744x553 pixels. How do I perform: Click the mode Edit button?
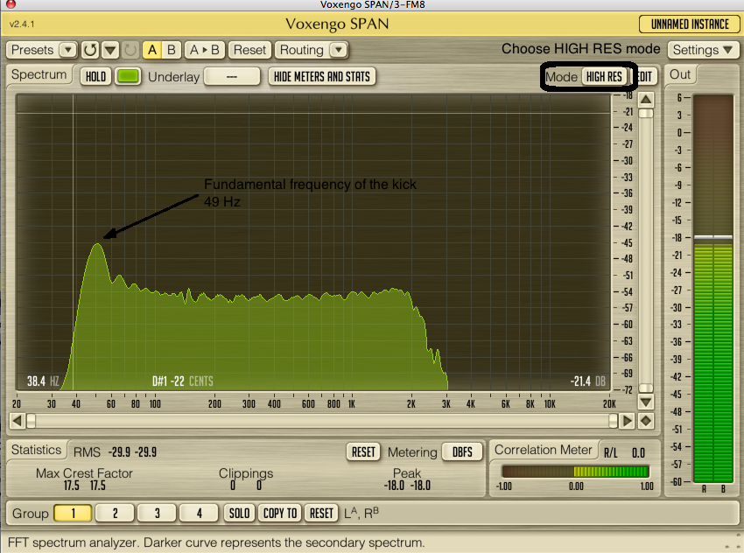coord(643,76)
